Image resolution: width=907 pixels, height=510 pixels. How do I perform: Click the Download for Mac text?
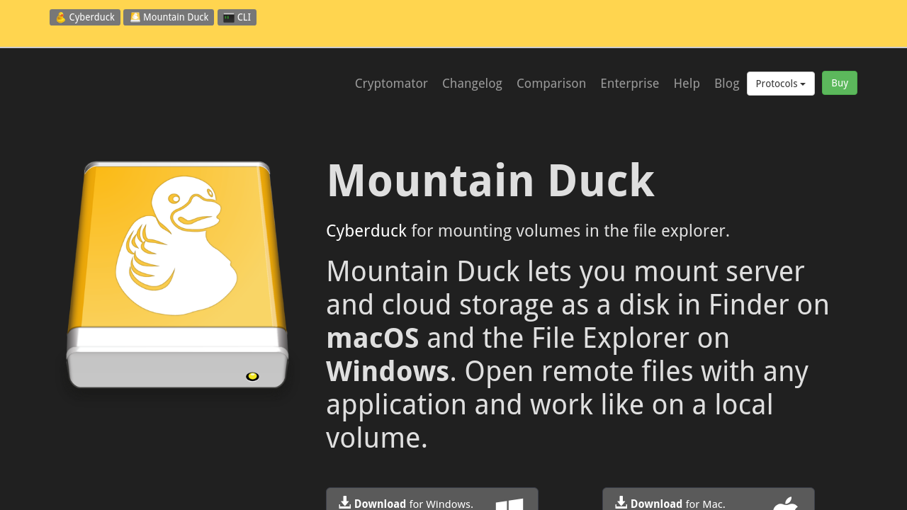point(677,504)
